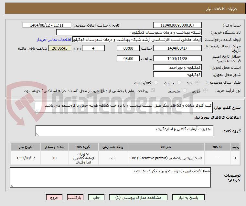The width and height of the screenshot is (246, 206).
Task: Click the buyer notes text area
Action: click(110, 177)
